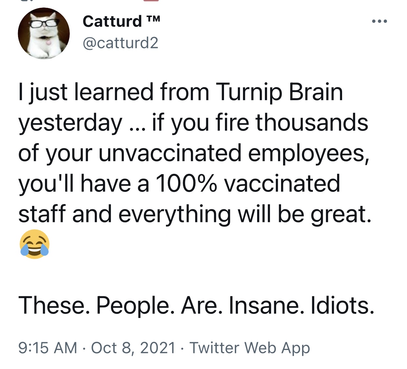This screenshot has height=369, width=407.
Task: Click the glasses on the cat avatar
Action: click(x=44, y=23)
